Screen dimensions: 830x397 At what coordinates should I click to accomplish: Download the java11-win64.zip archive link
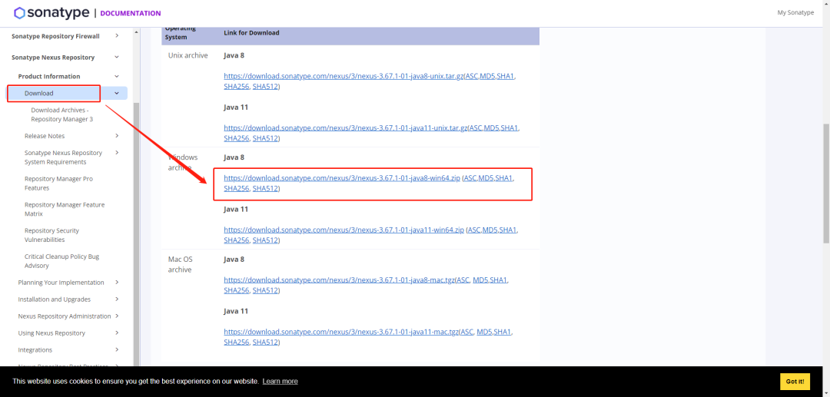pyautogui.click(x=344, y=230)
